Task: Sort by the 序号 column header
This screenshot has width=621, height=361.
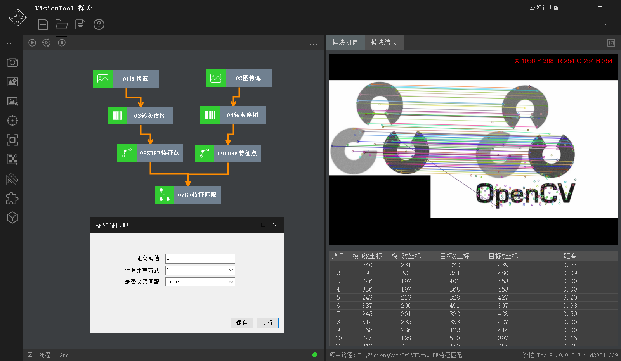Action: point(338,256)
